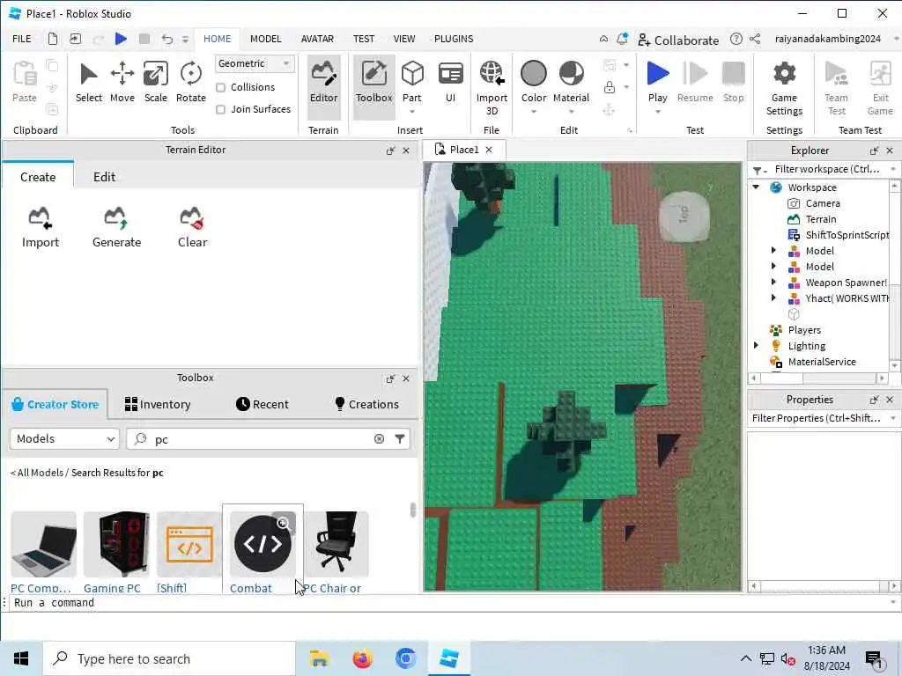Expand the Lighting node

757,345
